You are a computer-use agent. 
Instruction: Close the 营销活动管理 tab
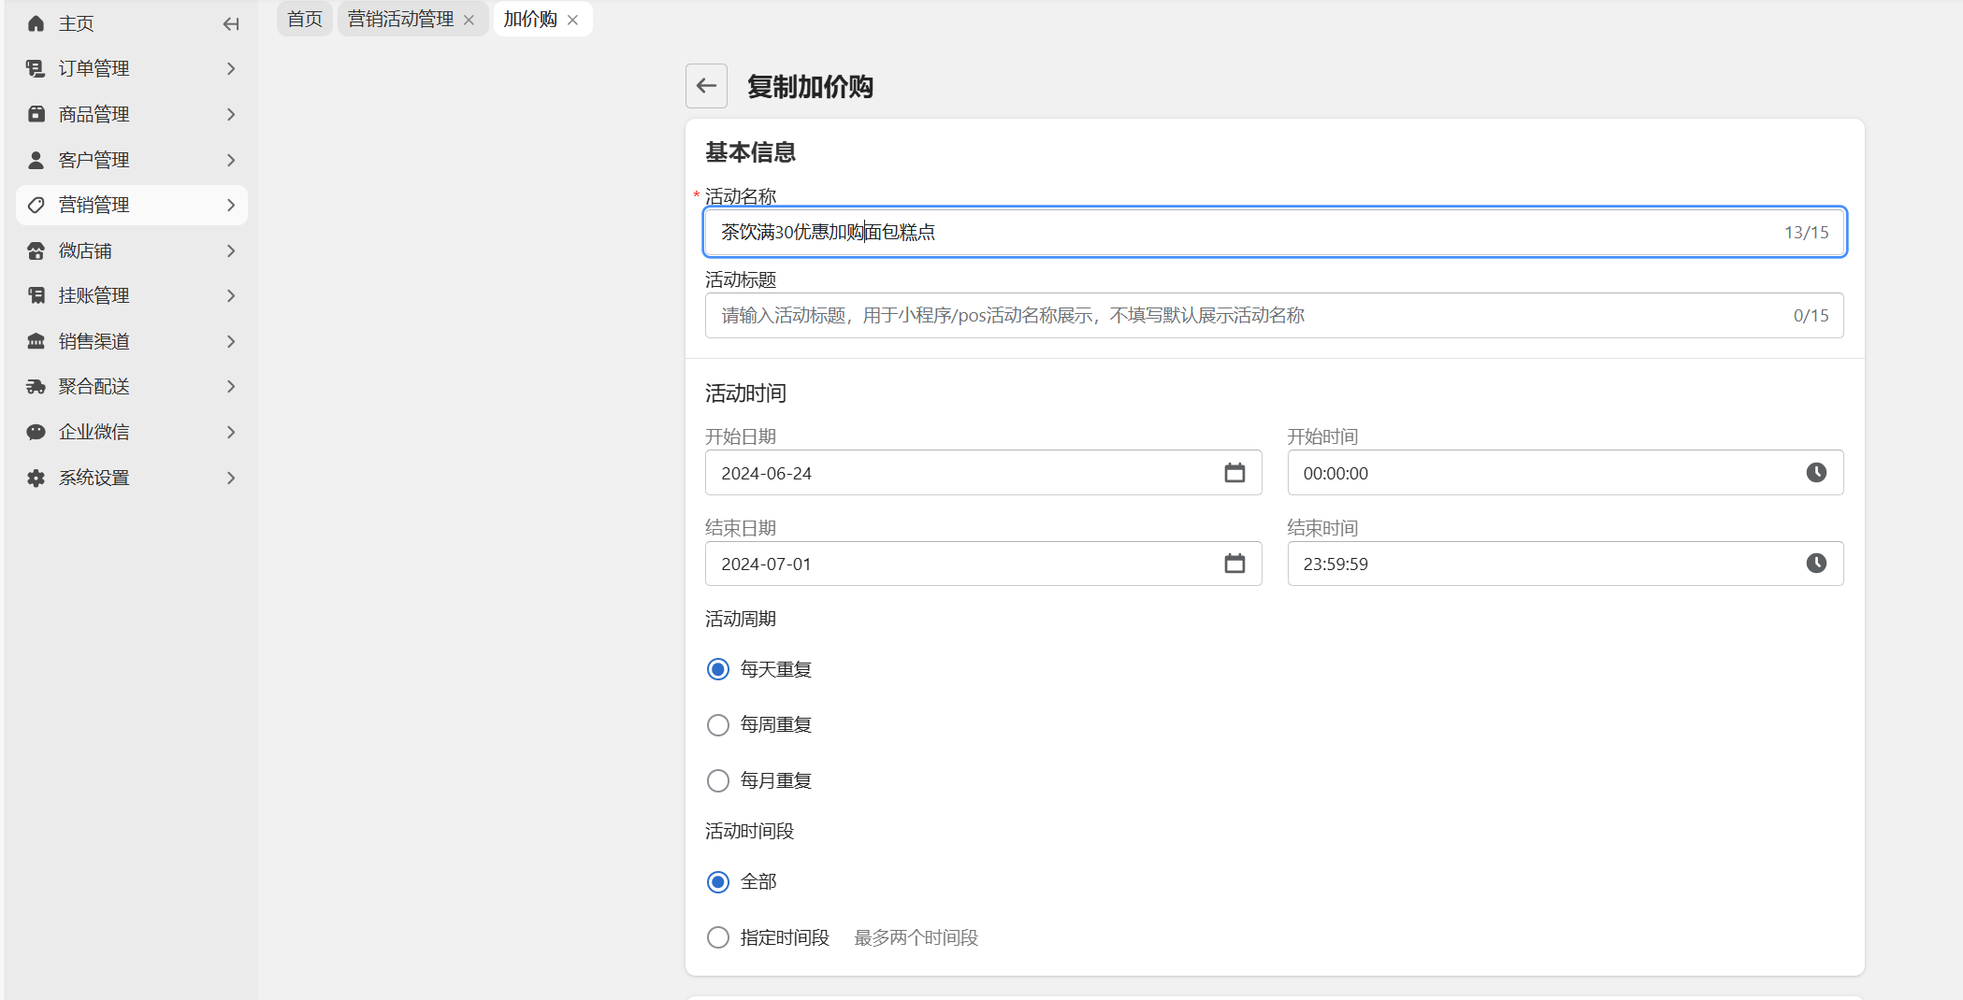[x=469, y=21]
